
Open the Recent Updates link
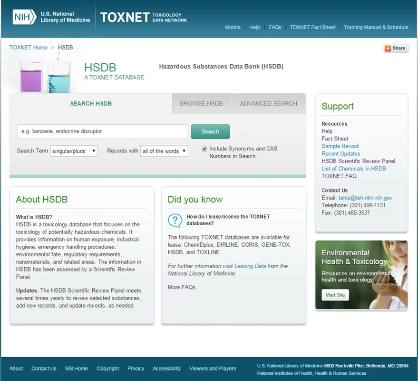click(340, 153)
